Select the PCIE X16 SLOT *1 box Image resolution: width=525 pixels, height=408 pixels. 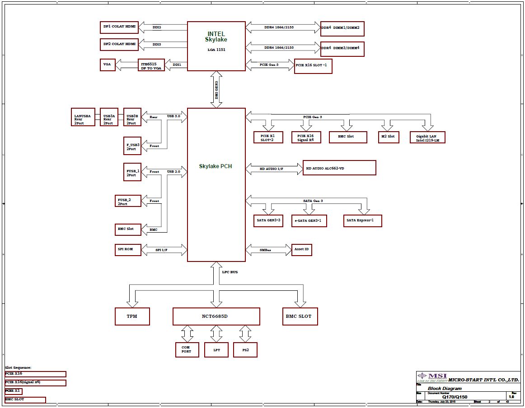[x=313, y=66]
